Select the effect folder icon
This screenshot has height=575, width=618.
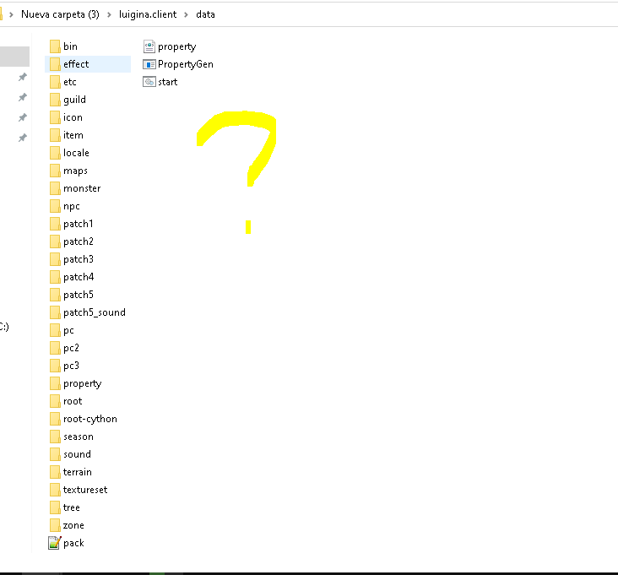(55, 64)
